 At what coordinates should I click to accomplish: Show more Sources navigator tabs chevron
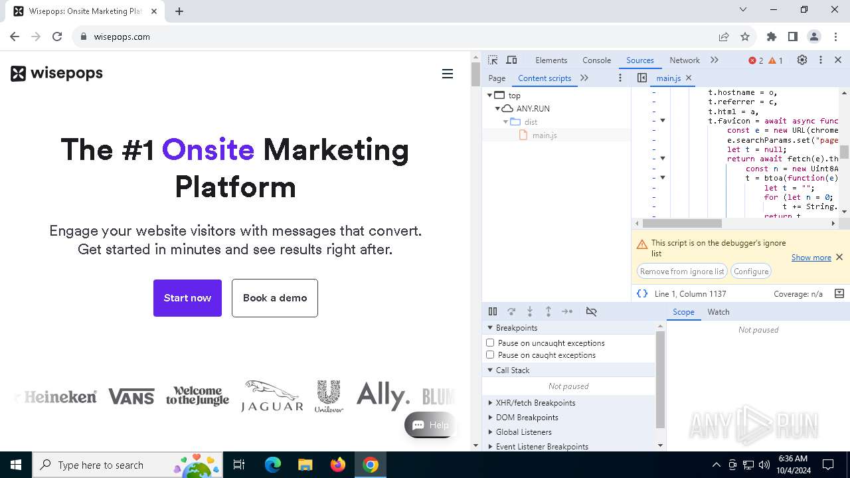(x=584, y=78)
